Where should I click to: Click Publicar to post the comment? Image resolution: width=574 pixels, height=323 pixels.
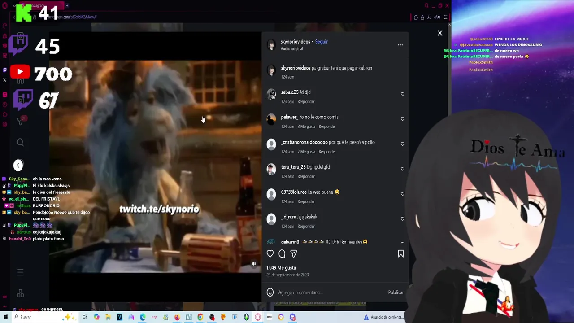click(x=396, y=292)
